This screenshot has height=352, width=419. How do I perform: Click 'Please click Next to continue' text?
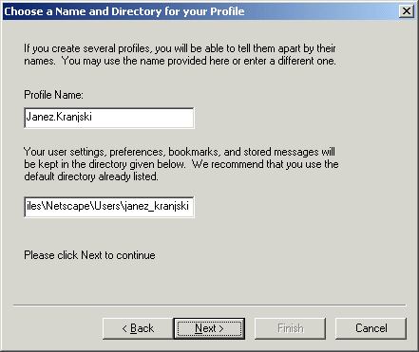tap(89, 255)
